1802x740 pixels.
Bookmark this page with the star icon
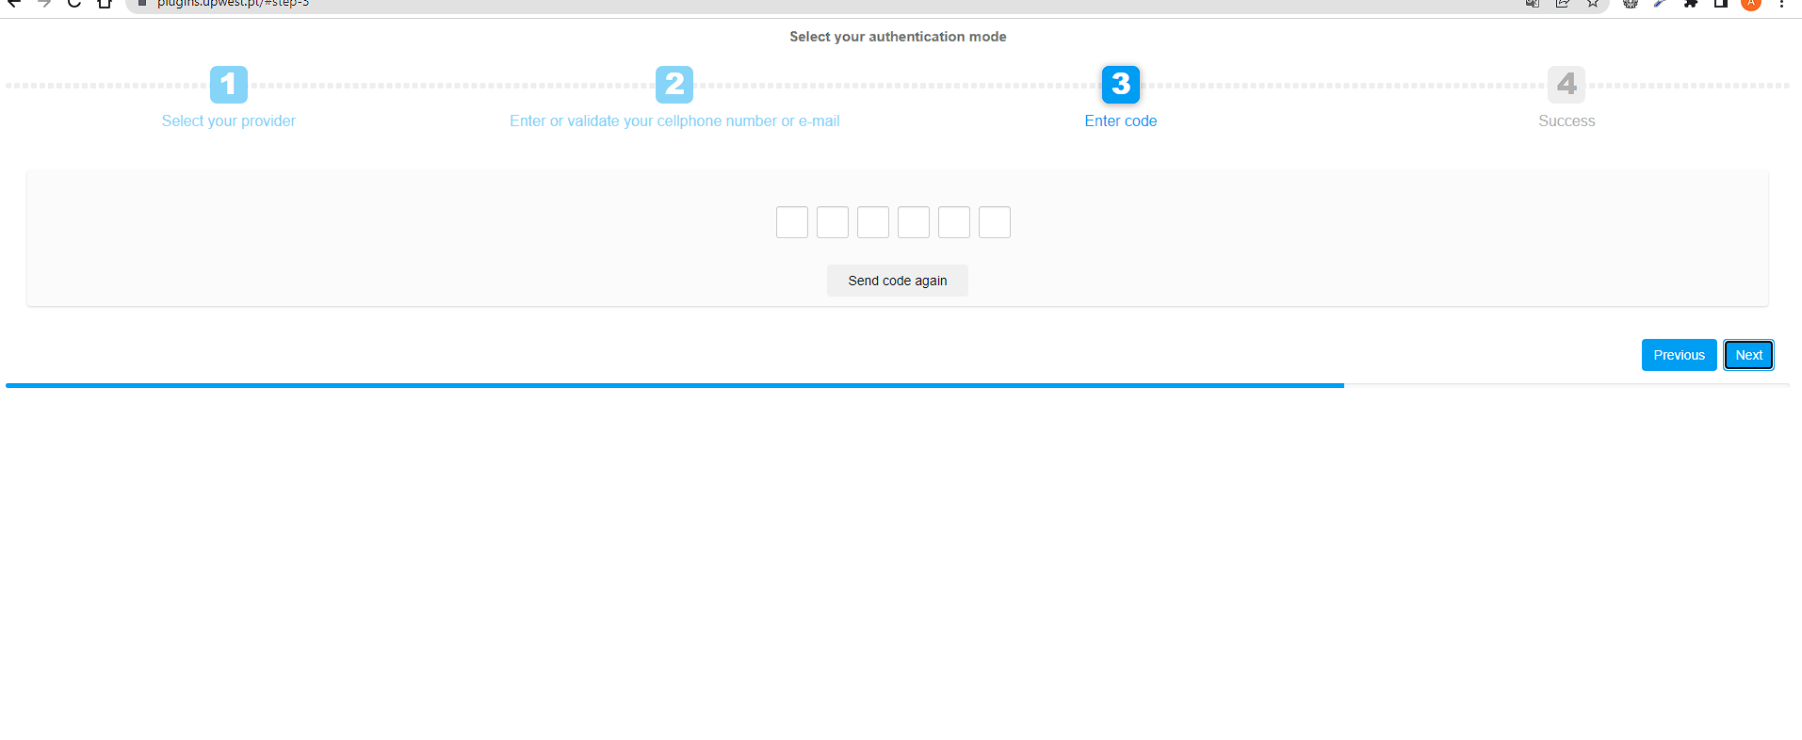point(1593,4)
